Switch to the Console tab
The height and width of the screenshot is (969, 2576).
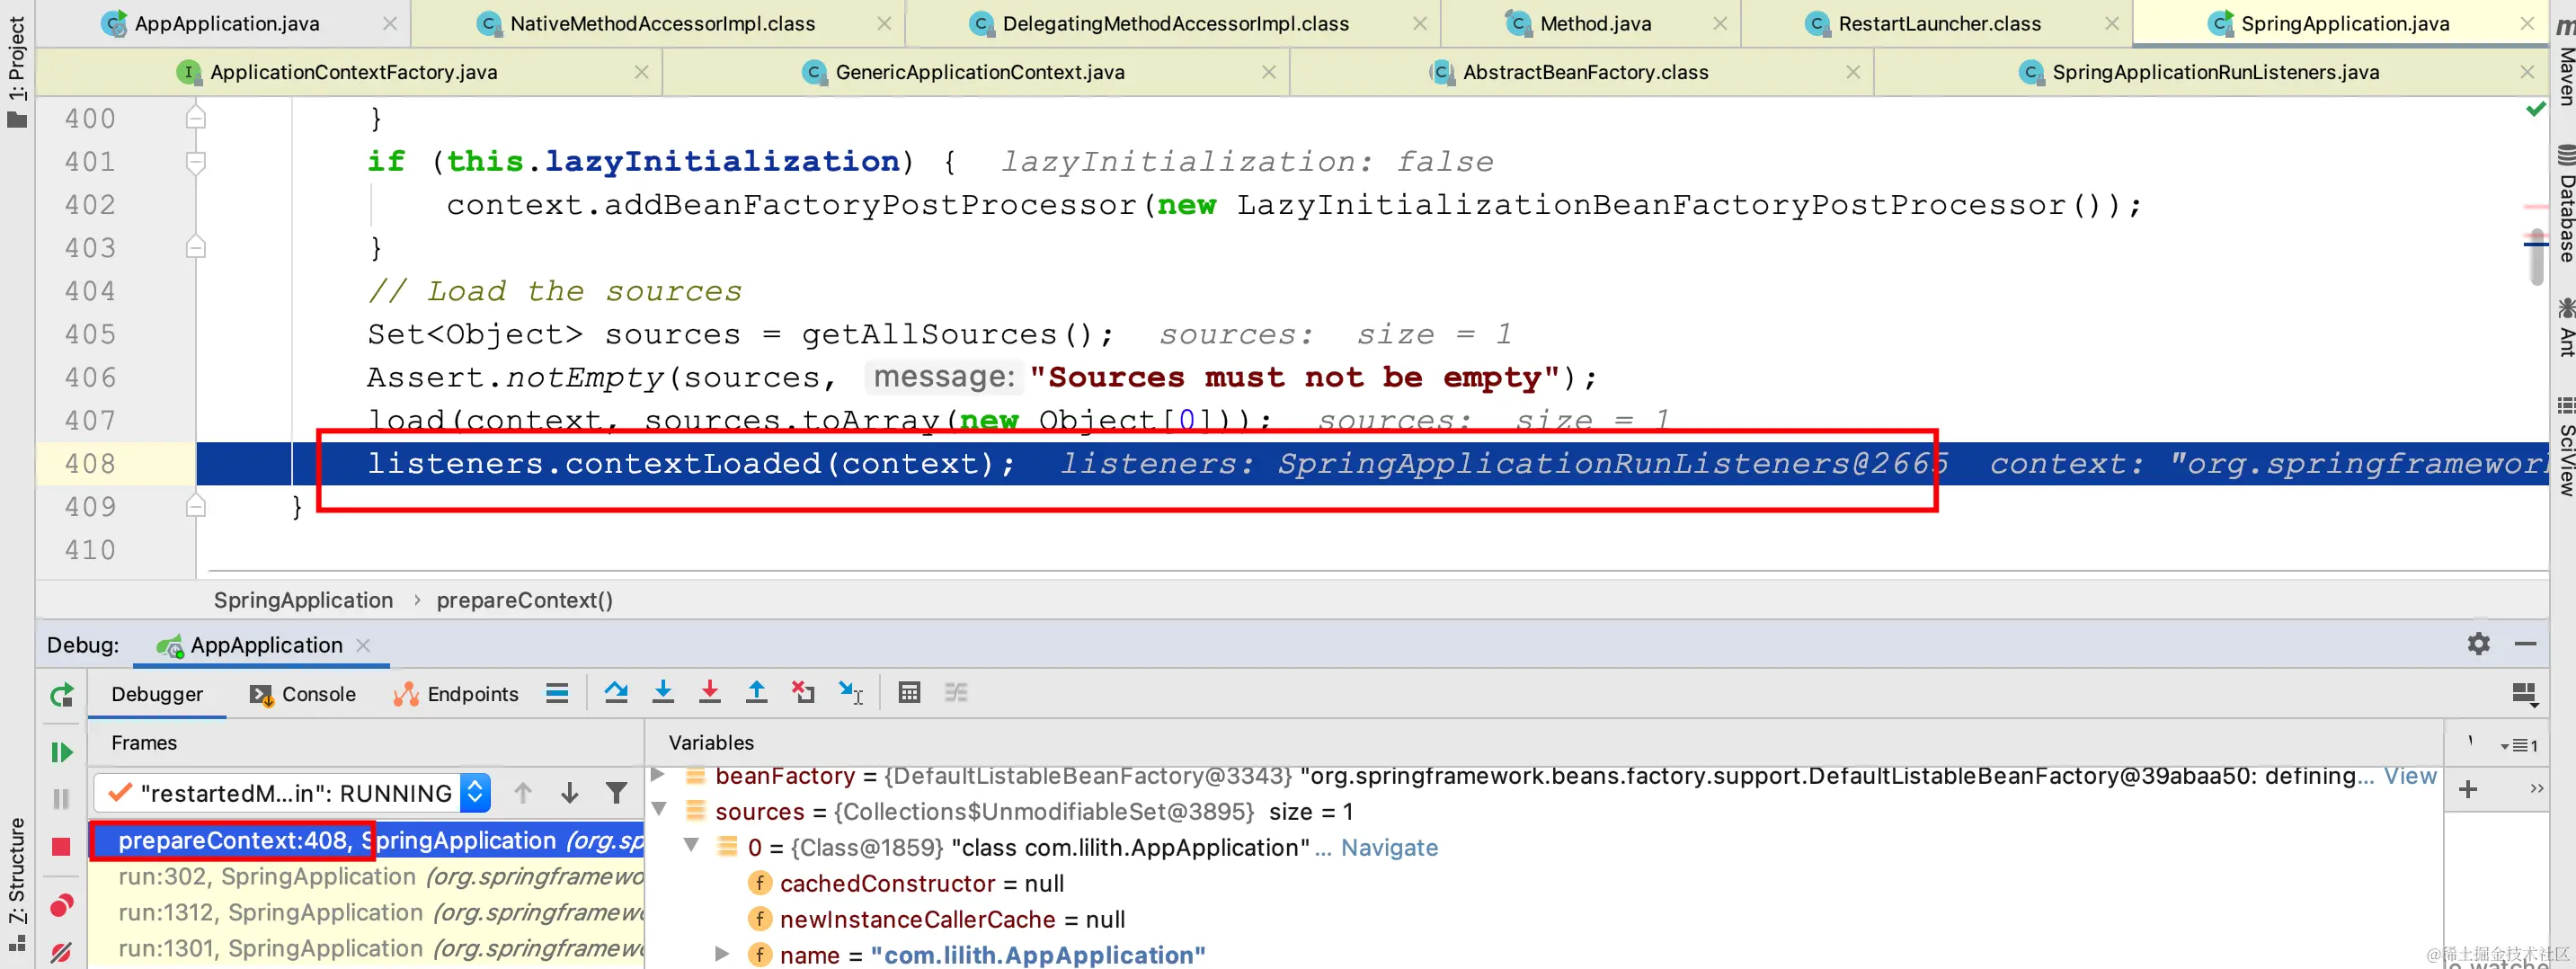pos(303,694)
